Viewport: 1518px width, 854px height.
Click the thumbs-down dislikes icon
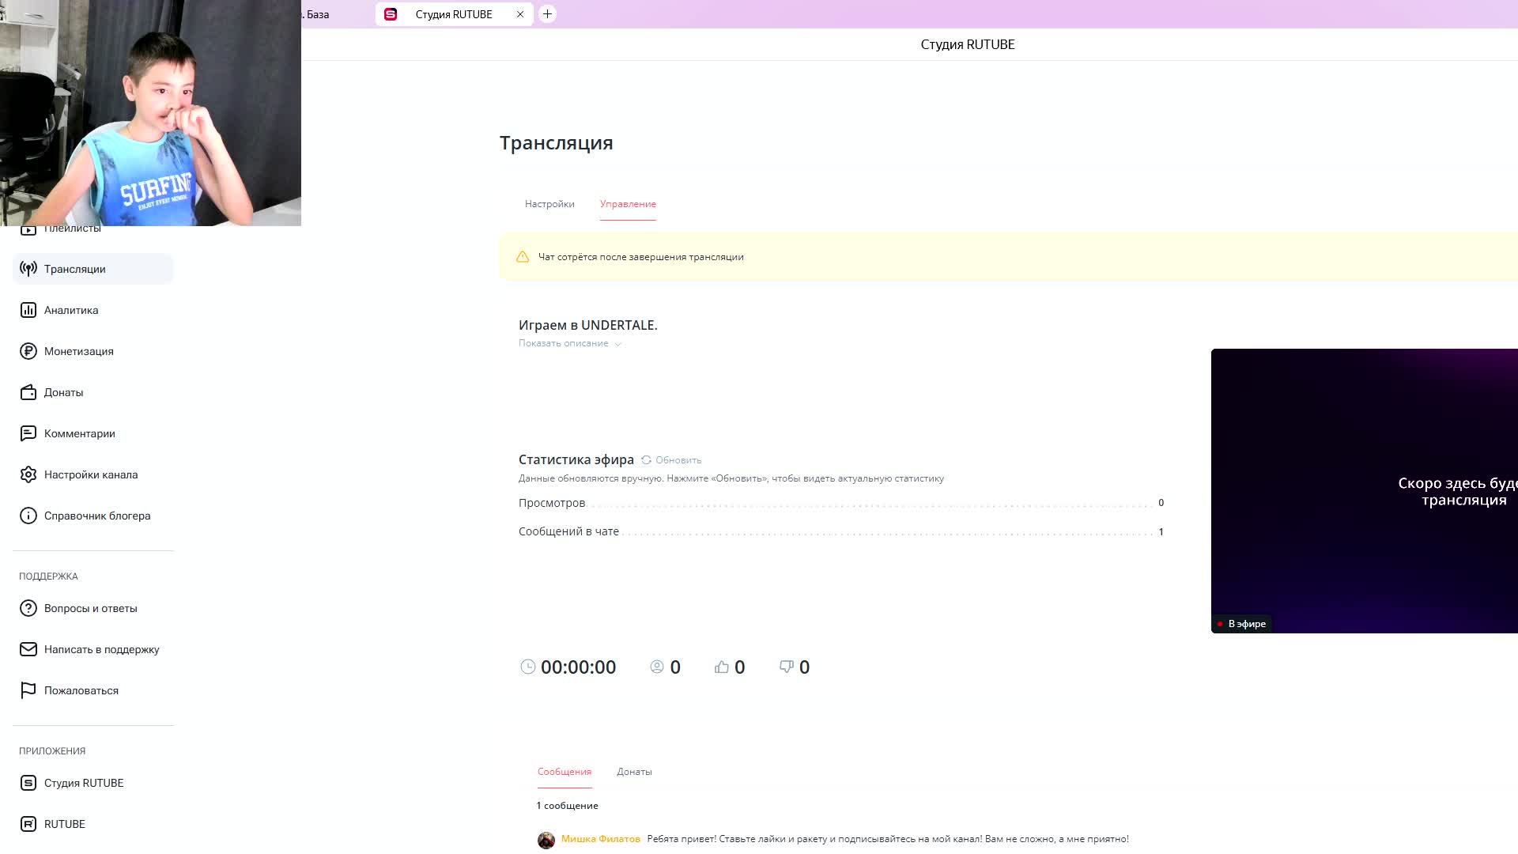pos(787,667)
